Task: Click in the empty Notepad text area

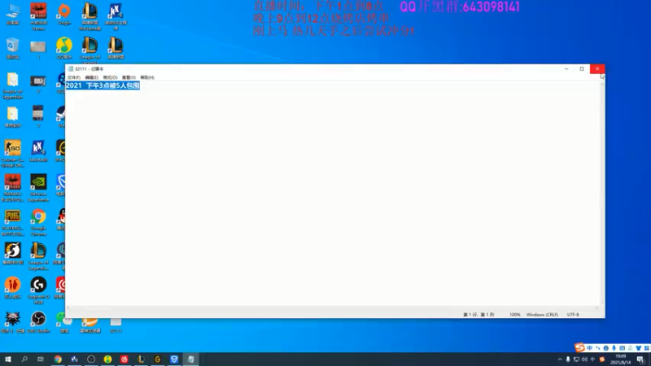Action: click(x=332, y=195)
